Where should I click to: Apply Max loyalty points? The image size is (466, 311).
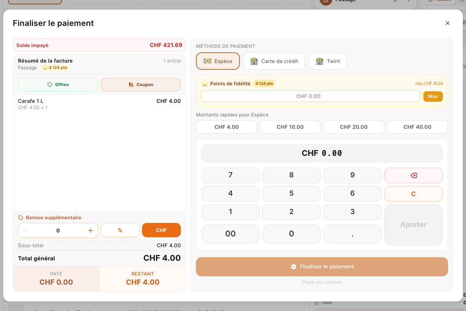point(433,96)
